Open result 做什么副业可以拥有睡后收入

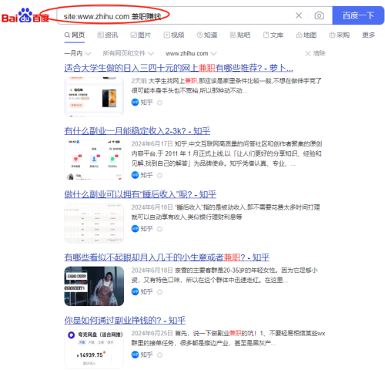coord(140,194)
